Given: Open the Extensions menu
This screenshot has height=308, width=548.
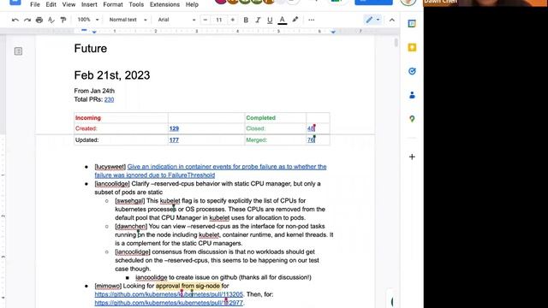Looking at the screenshot, I should tap(164, 4).
